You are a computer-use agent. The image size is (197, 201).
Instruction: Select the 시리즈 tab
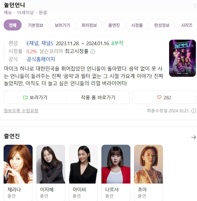187,25
